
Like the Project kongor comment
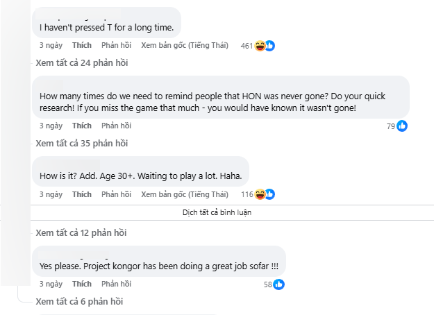[x=82, y=284]
